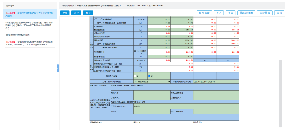Click the 导出 button

click(x=230, y=13)
